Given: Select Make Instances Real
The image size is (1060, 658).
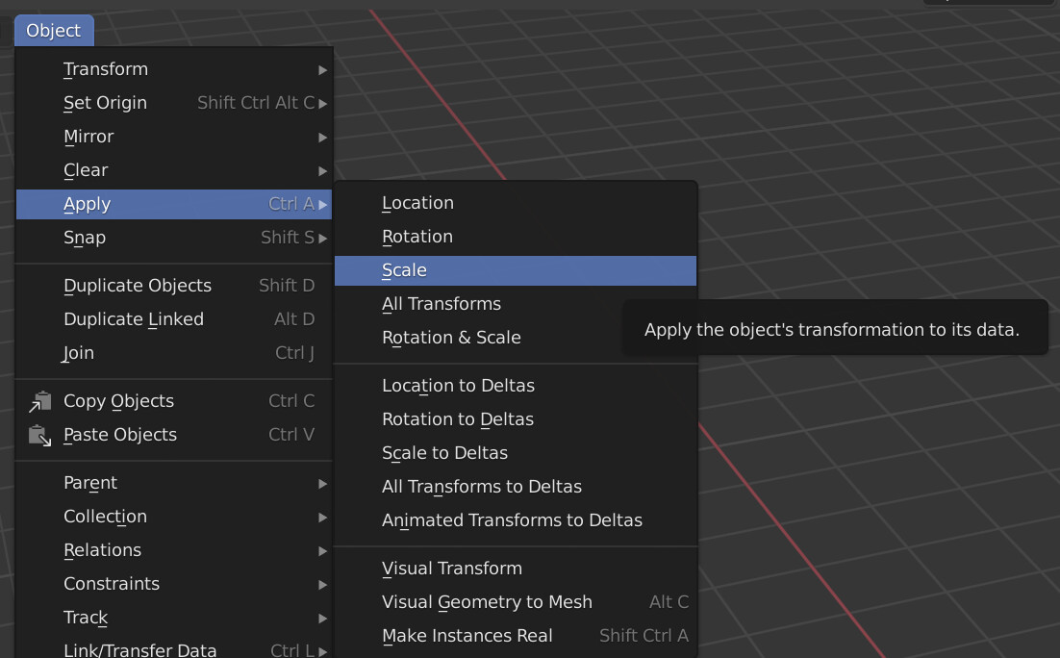Looking at the screenshot, I should (467, 635).
